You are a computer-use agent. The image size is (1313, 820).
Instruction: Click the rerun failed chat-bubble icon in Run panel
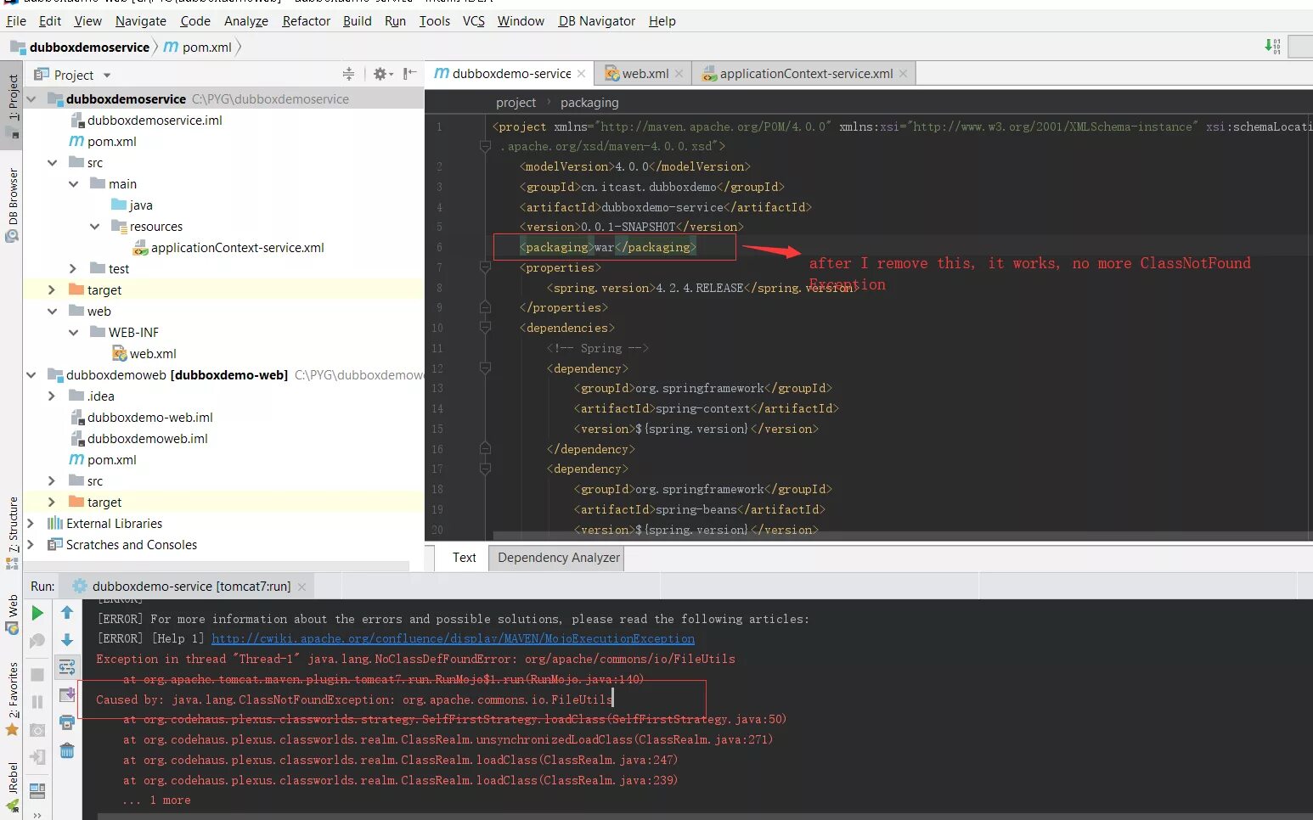point(37,641)
